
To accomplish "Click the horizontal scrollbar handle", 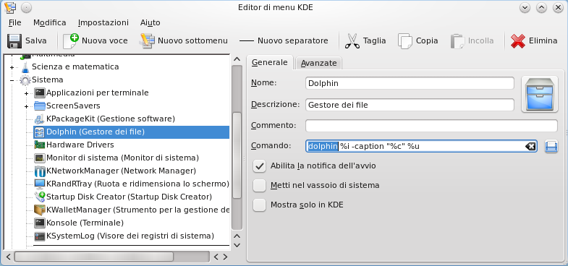I will [94, 257].
